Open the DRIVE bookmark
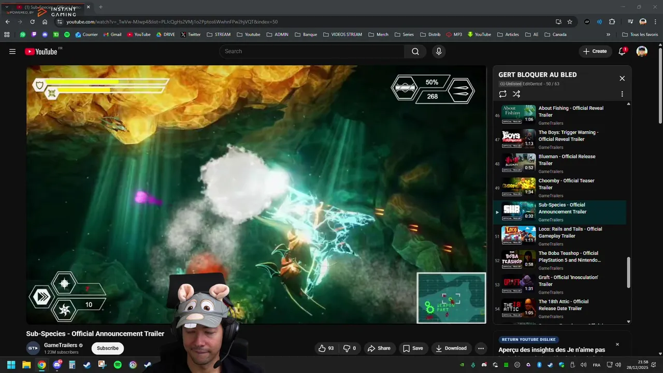The image size is (663, 373). click(165, 35)
